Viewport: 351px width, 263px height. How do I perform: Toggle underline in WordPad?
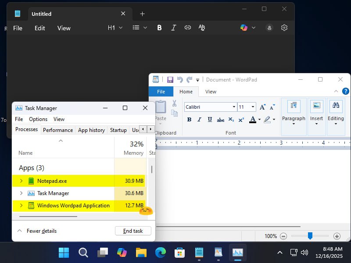(210, 119)
